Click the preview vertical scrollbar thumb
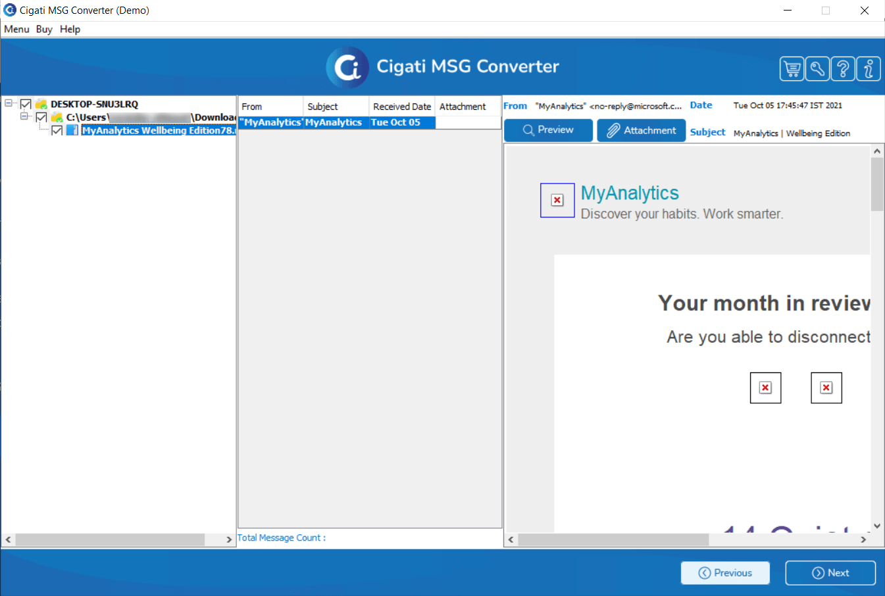This screenshot has width=885, height=596. pos(876,184)
